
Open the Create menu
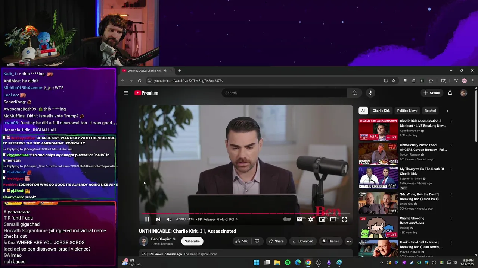click(x=432, y=93)
